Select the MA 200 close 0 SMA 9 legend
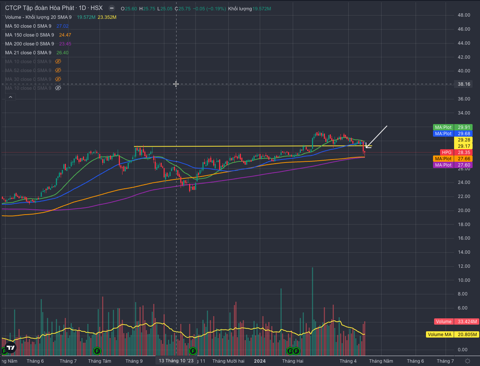The height and width of the screenshot is (366, 480). [30, 44]
